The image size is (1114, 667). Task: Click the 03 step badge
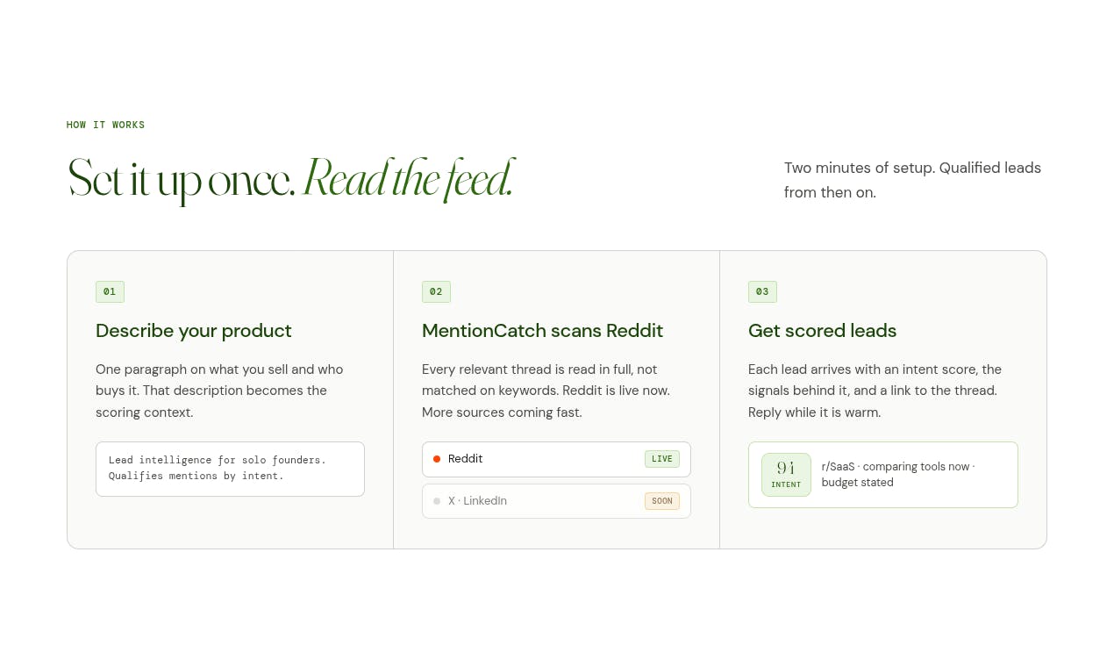762,291
